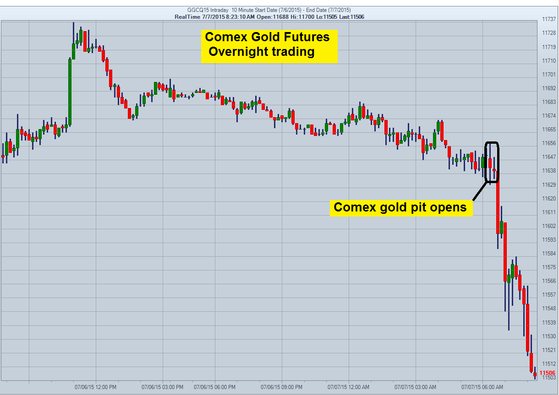Select the 11620 price level label
This screenshot has height=395, width=559.
click(549, 198)
